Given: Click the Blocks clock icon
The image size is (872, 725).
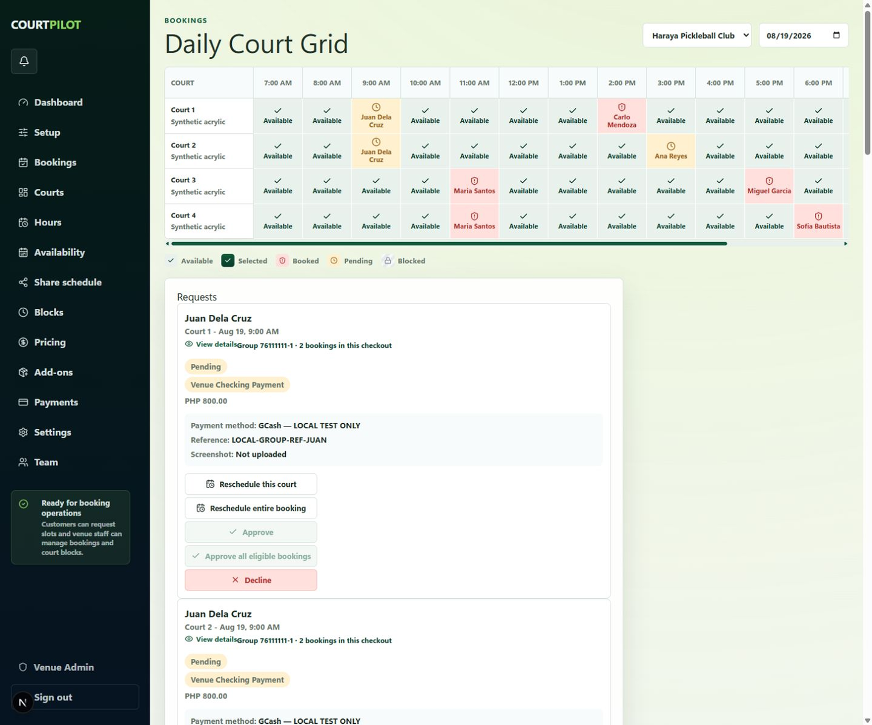Looking at the screenshot, I should (23, 312).
